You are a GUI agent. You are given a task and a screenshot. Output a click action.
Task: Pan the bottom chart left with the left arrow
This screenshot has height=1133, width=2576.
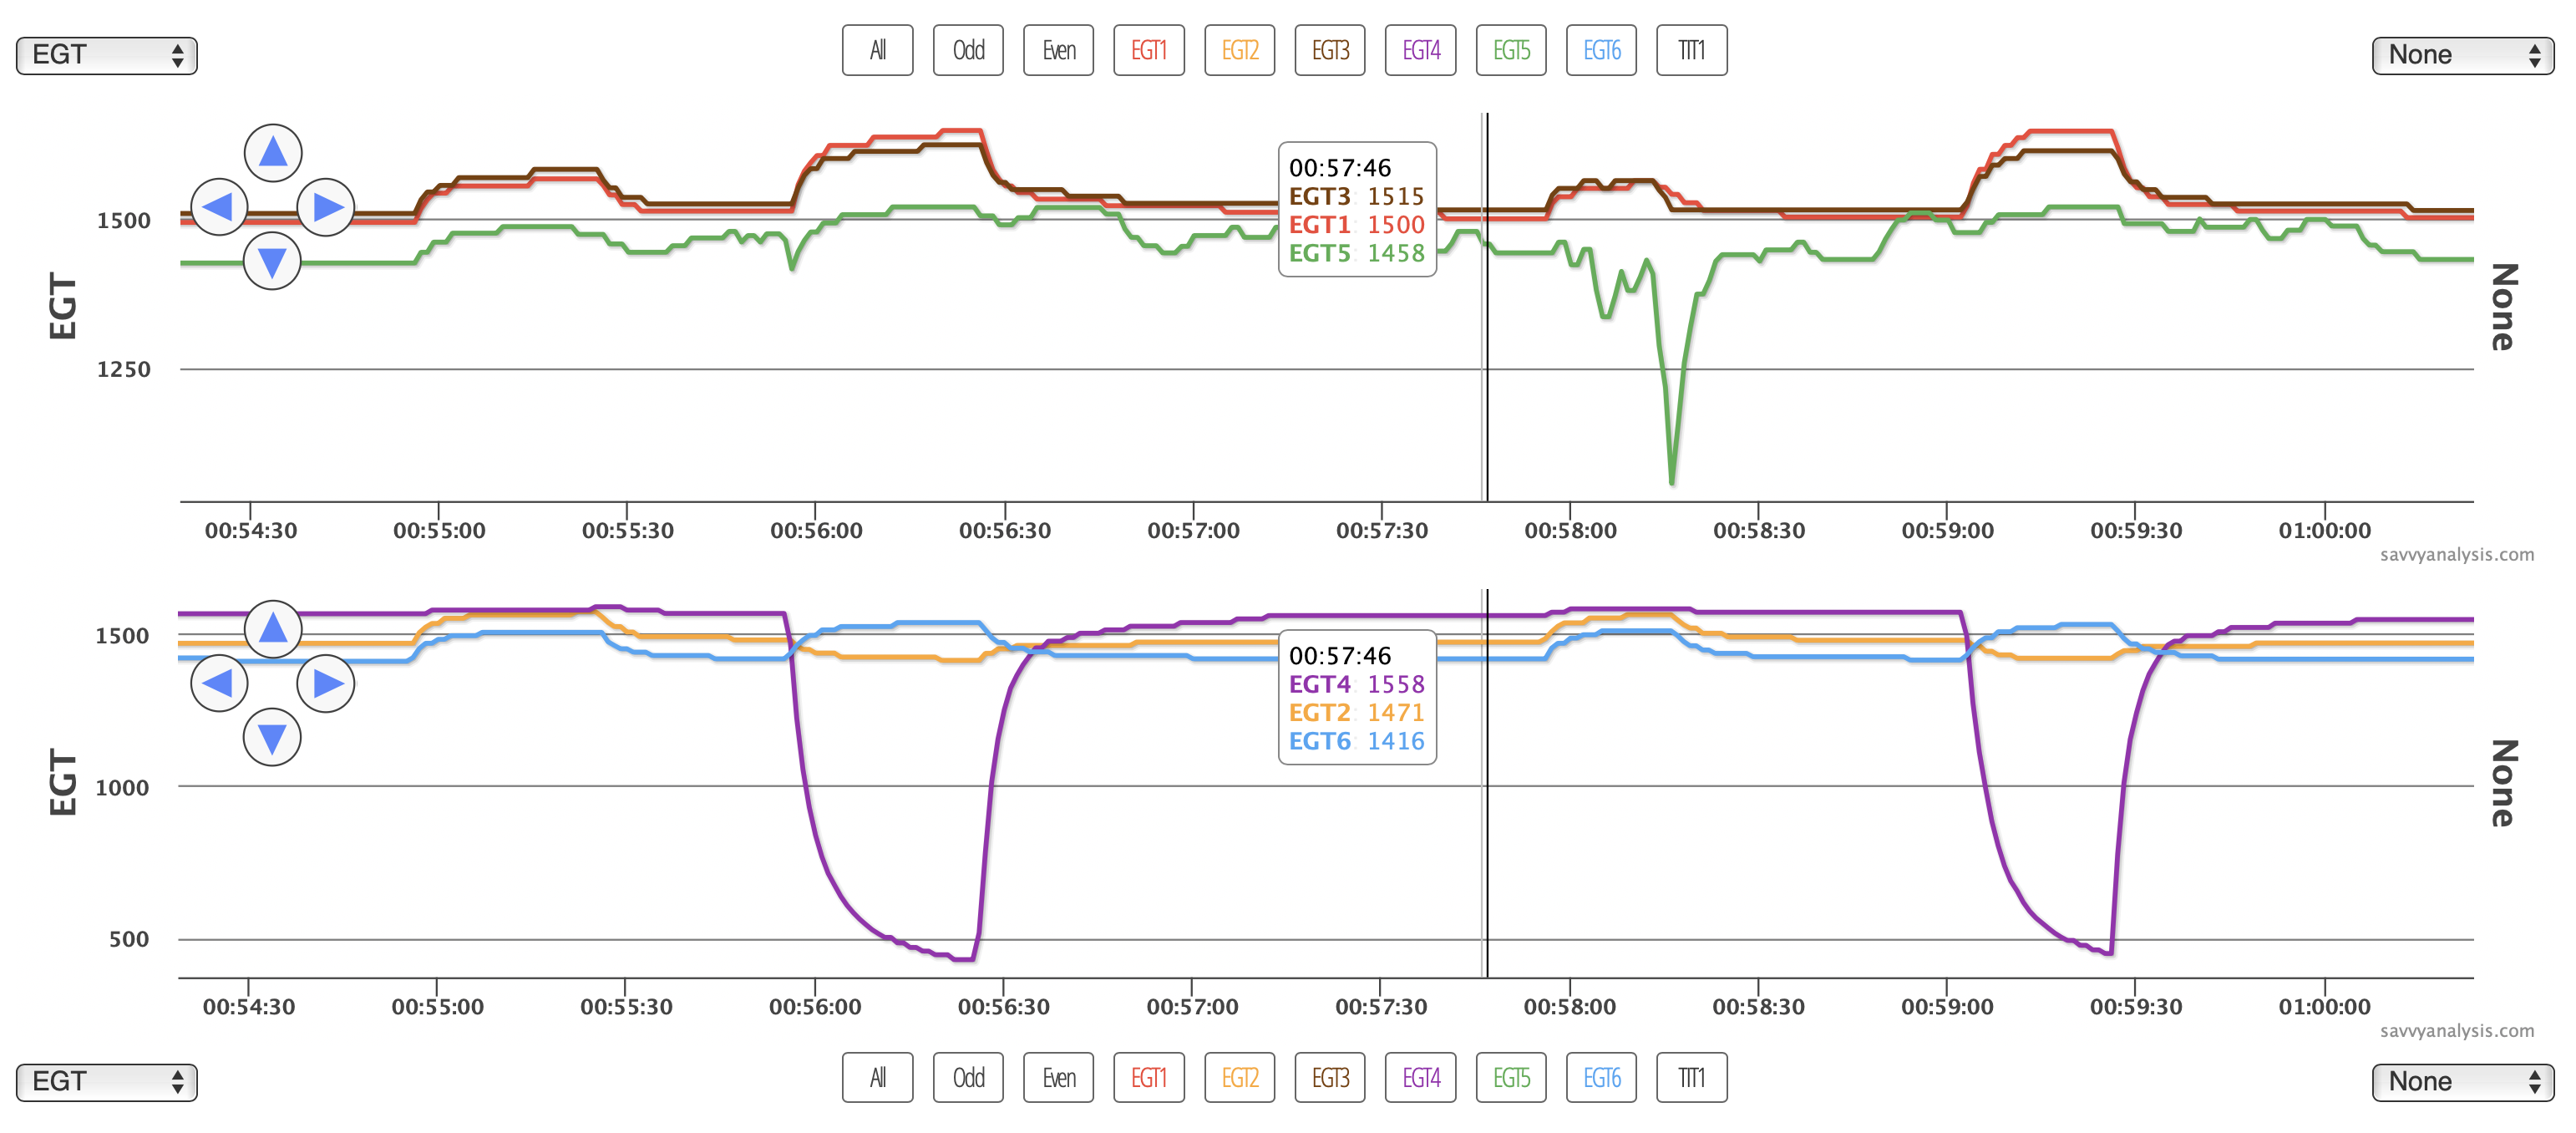click(219, 683)
